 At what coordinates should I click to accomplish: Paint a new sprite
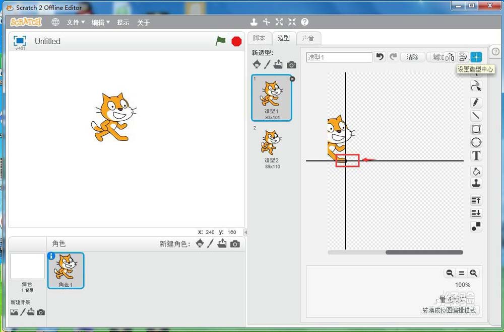coord(210,243)
